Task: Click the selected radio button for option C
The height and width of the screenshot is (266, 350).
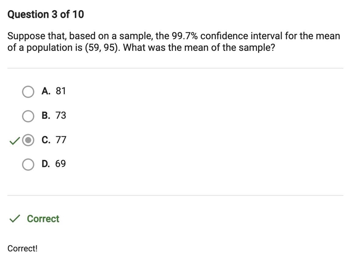Action: tap(28, 140)
